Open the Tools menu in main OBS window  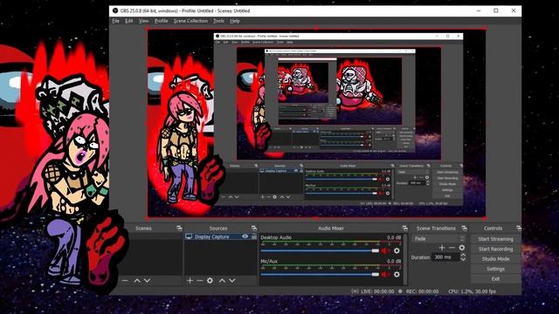click(218, 21)
